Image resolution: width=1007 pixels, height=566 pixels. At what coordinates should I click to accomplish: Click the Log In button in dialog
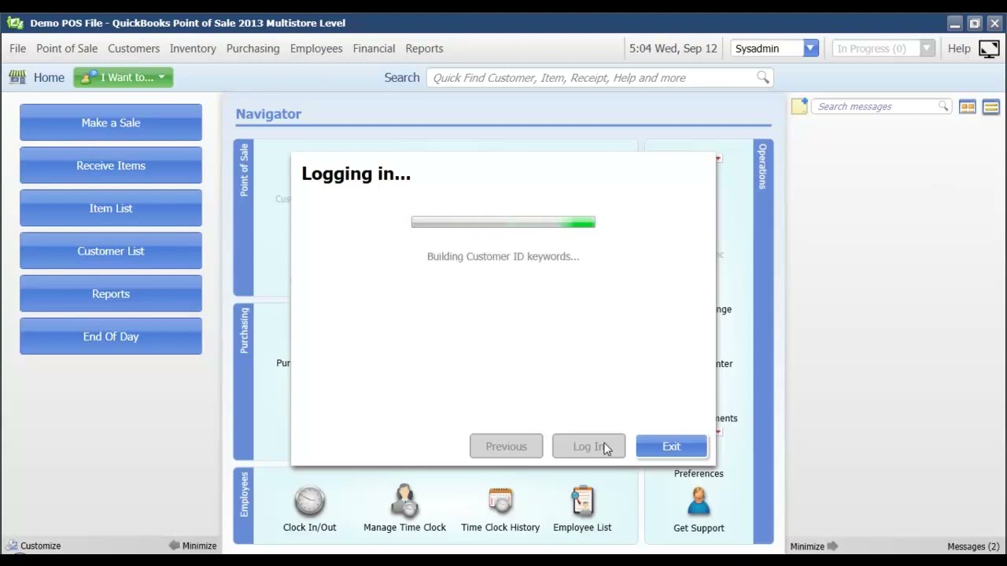click(x=588, y=447)
